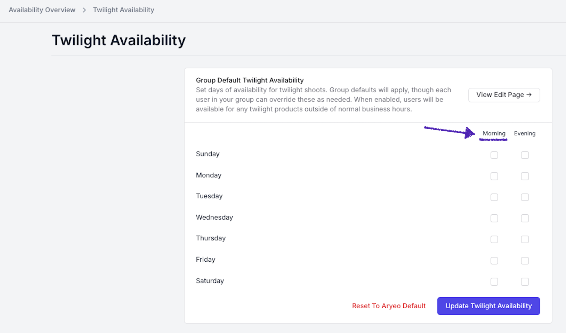Open the View Edit Page button
566x333 pixels.
click(504, 95)
